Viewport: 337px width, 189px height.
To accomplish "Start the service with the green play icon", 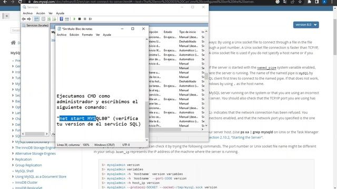I will tap(74, 19).
